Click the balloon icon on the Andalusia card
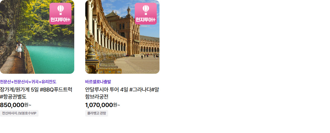 [x=146, y=10]
